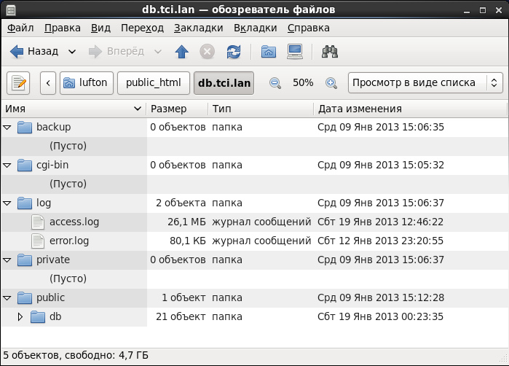509x366 pixels.
Task: Grab the window resize grip corner
Action: (x=504, y=358)
